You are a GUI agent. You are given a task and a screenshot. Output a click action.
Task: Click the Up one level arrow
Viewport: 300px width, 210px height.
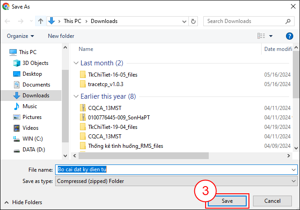[41, 21]
